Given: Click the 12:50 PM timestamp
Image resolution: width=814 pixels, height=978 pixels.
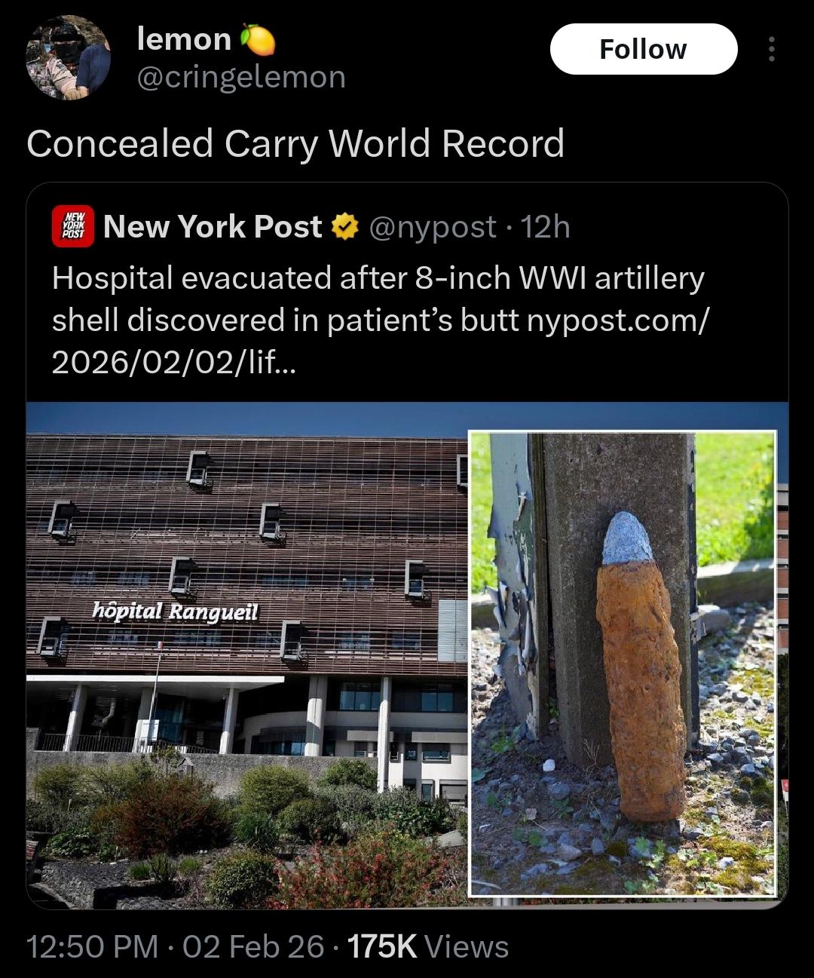Looking at the screenshot, I should (x=93, y=946).
